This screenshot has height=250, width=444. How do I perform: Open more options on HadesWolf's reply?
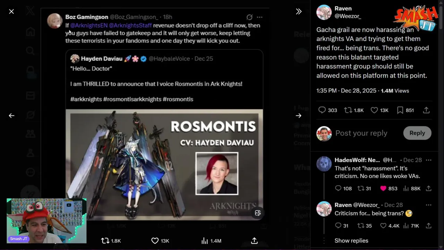428,160
